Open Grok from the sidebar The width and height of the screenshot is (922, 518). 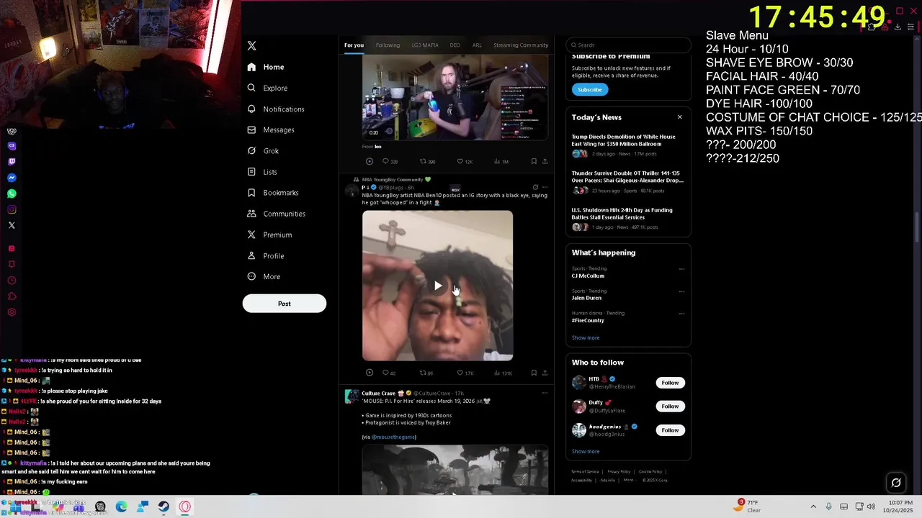[x=263, y=150]
